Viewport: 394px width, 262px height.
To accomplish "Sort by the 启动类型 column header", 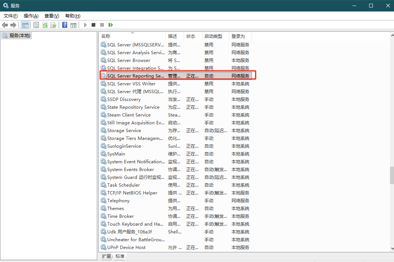I will tap(216, 36).
